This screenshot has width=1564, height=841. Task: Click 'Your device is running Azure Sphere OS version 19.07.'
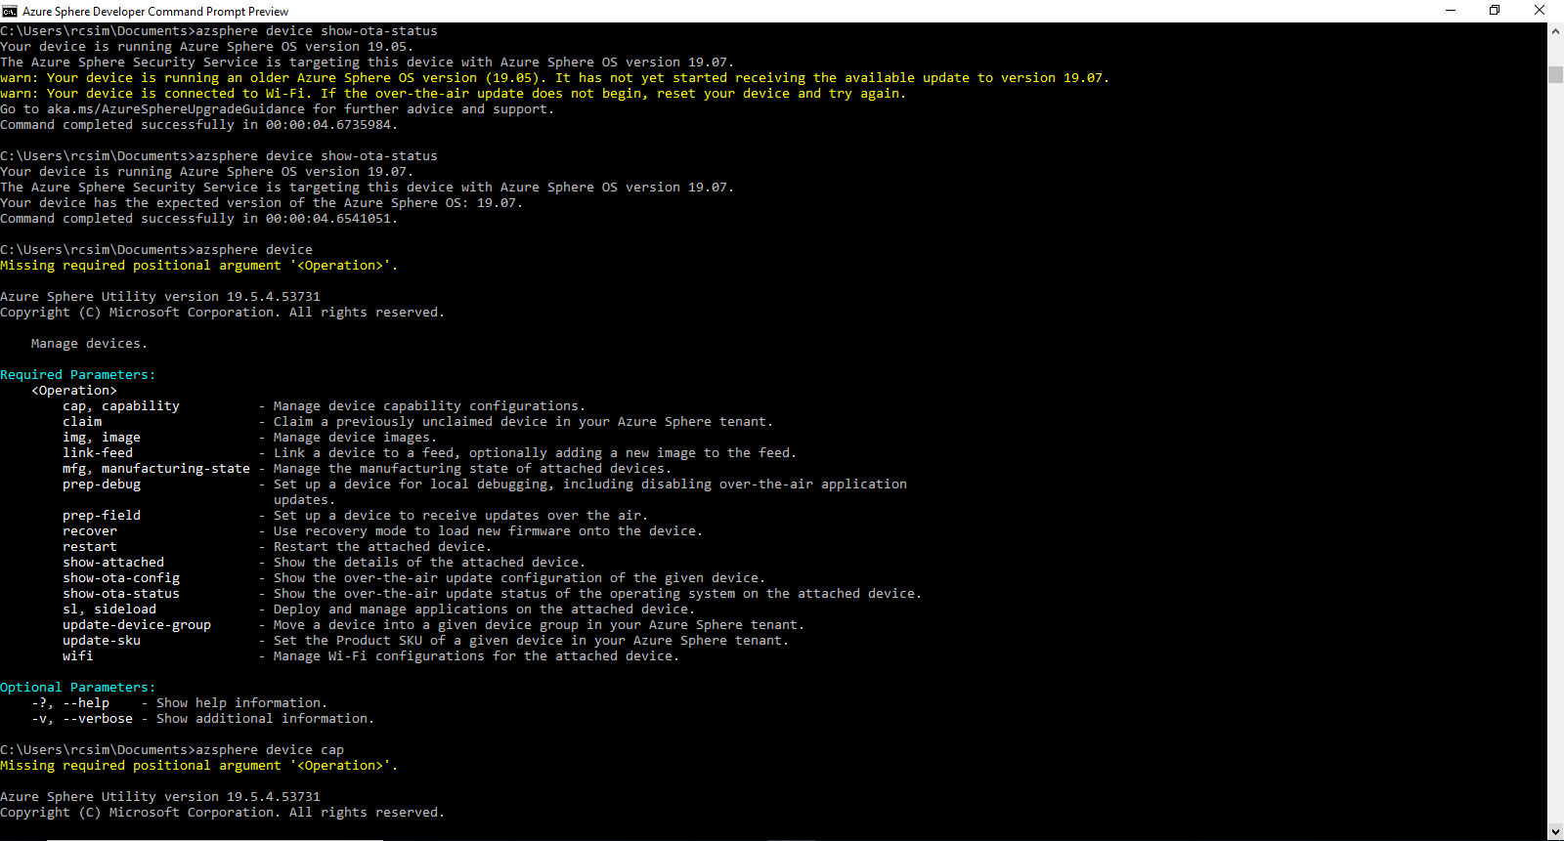pos(207,172)
